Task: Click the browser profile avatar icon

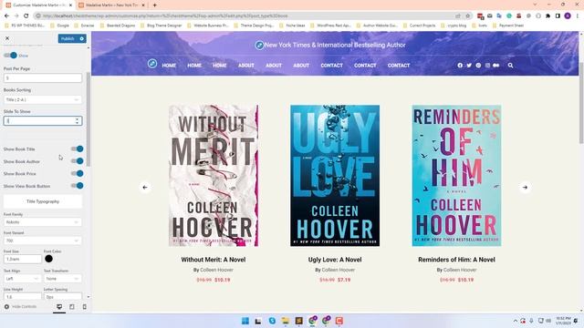Action: (x=568, y=16)
